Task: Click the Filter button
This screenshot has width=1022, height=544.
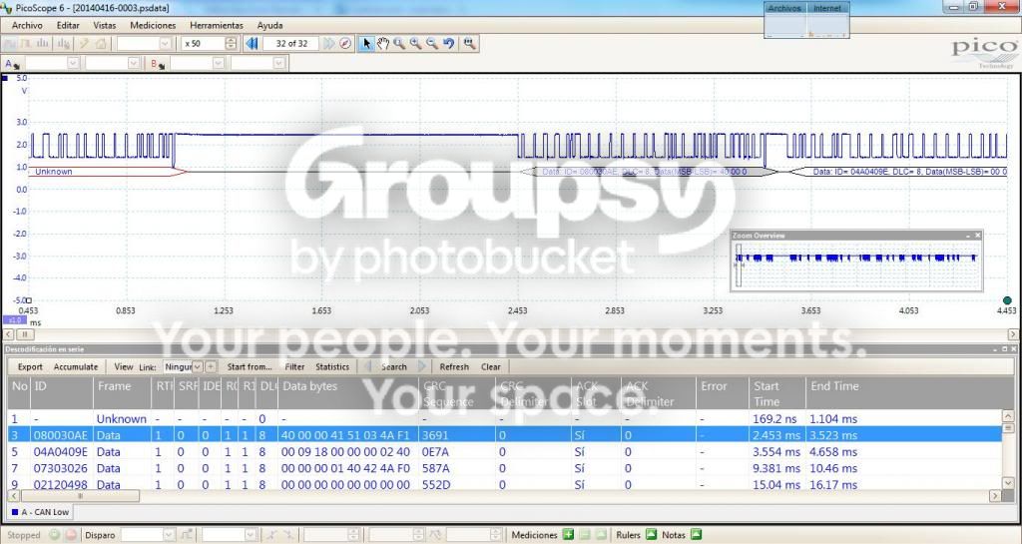Action: [x=294, y=366]
